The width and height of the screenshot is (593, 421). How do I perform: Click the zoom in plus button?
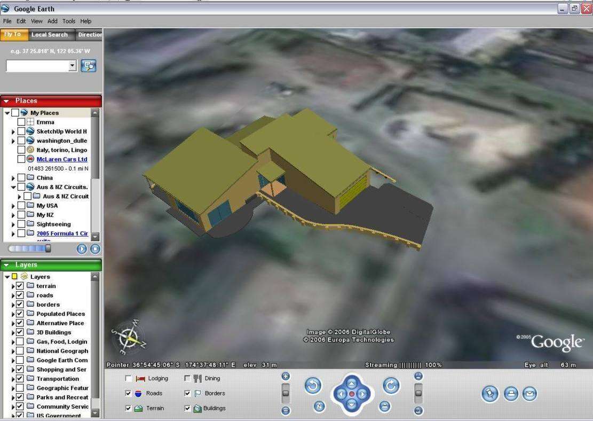(x=286, y=376)
